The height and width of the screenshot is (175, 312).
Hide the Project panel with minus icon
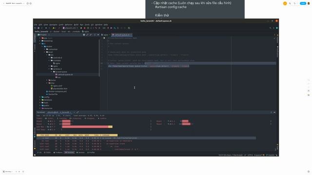tap(98, 35)
